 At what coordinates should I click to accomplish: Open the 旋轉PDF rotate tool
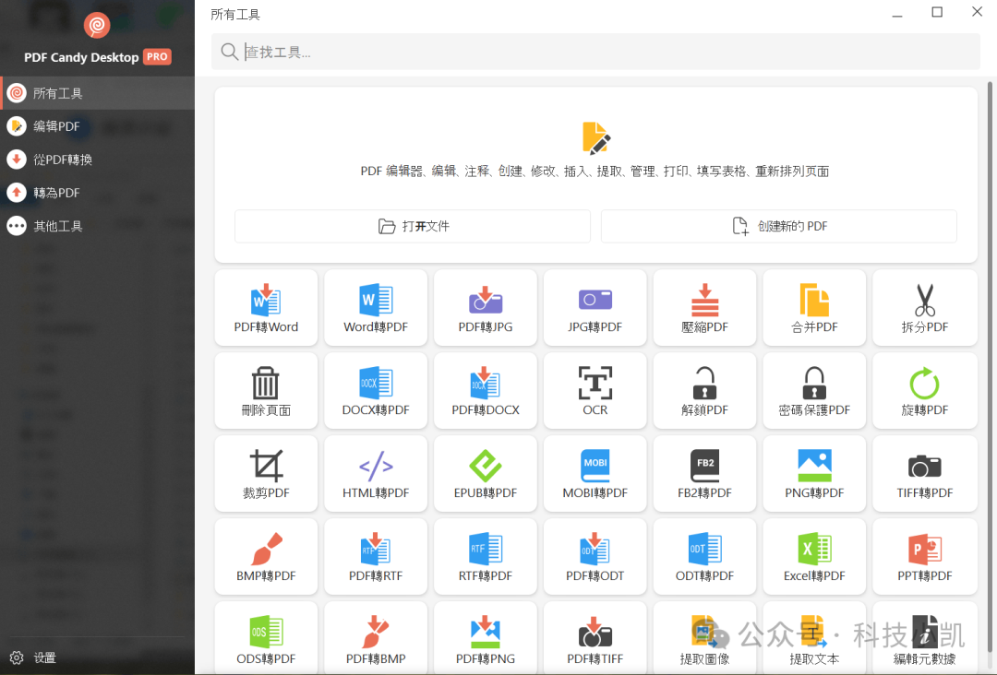pos(924,390)
